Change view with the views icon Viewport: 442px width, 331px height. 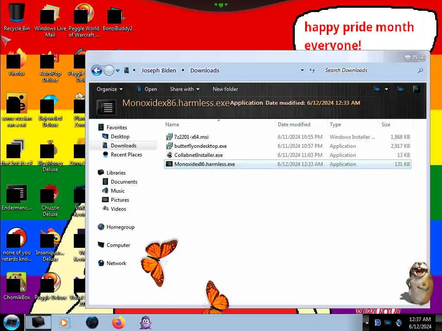pos(377,89)
